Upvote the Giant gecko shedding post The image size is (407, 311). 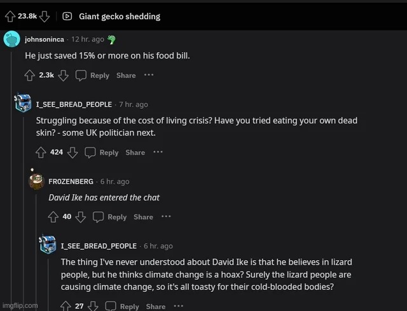click(10, 16)
